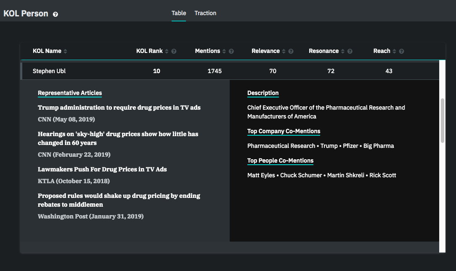
Task: Click Washington Post (January 31, 2019) source
Action: [x=91, y=216]
